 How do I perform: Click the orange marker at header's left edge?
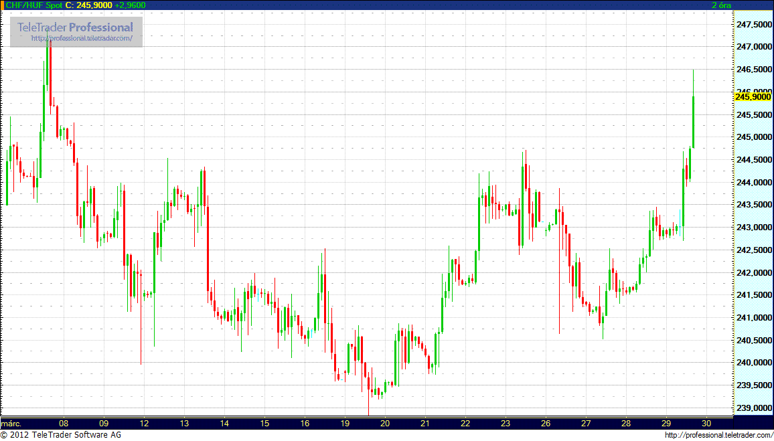click(2, 5)
